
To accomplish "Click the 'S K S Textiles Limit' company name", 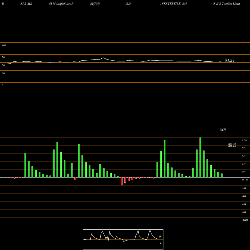I will coord(226,4).
